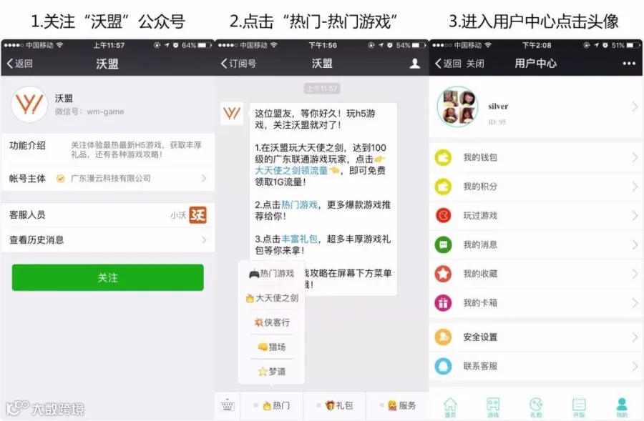Choose 梦道 from popup menu
The image size is (644, 421).
click(x=271, y=372)
